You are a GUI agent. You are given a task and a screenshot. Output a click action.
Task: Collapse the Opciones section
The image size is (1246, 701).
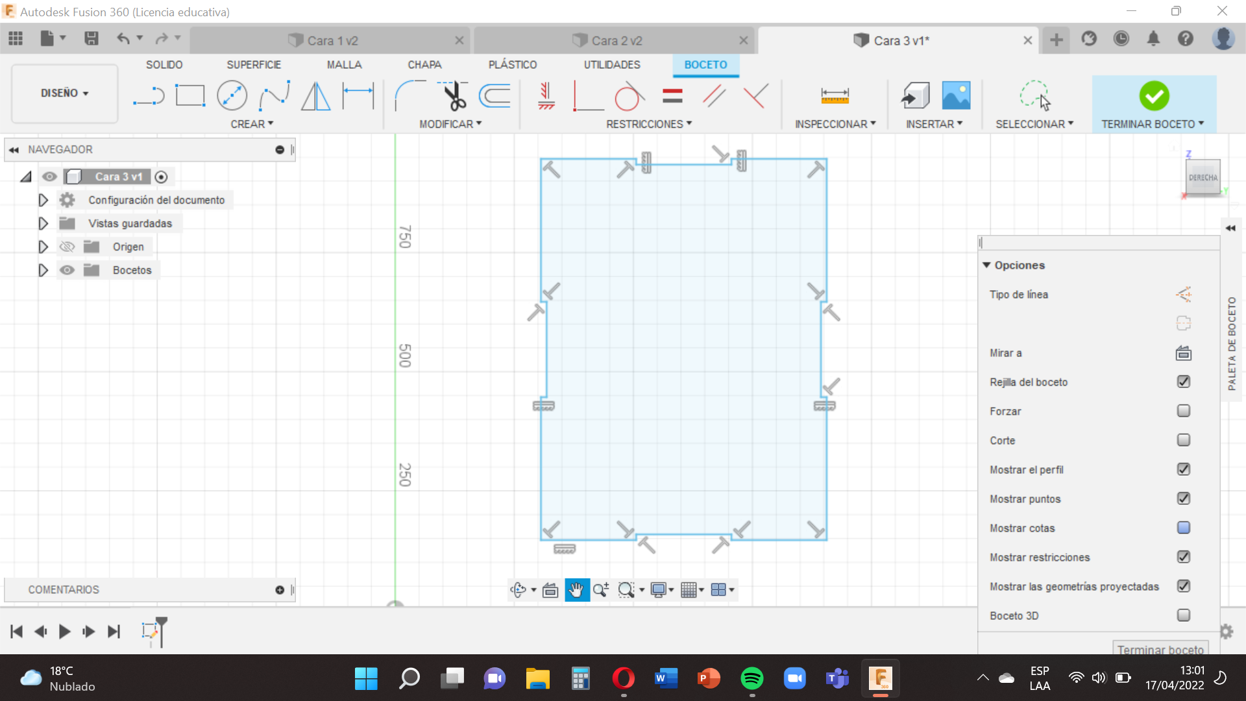click(986, 265)
